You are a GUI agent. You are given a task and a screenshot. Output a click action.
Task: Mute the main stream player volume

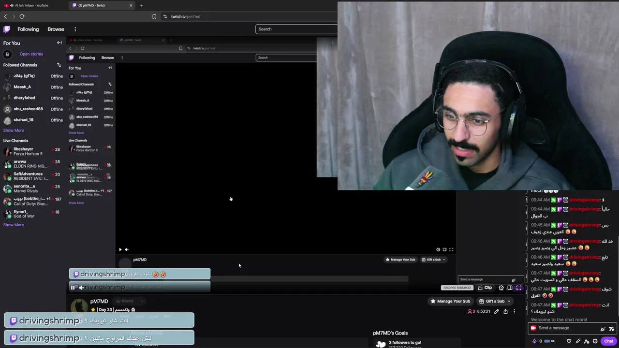pyautogui.click(x=82, y=288)
